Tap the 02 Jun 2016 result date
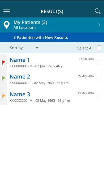This screenshot has width=104, height=184. tap(86, 59)
